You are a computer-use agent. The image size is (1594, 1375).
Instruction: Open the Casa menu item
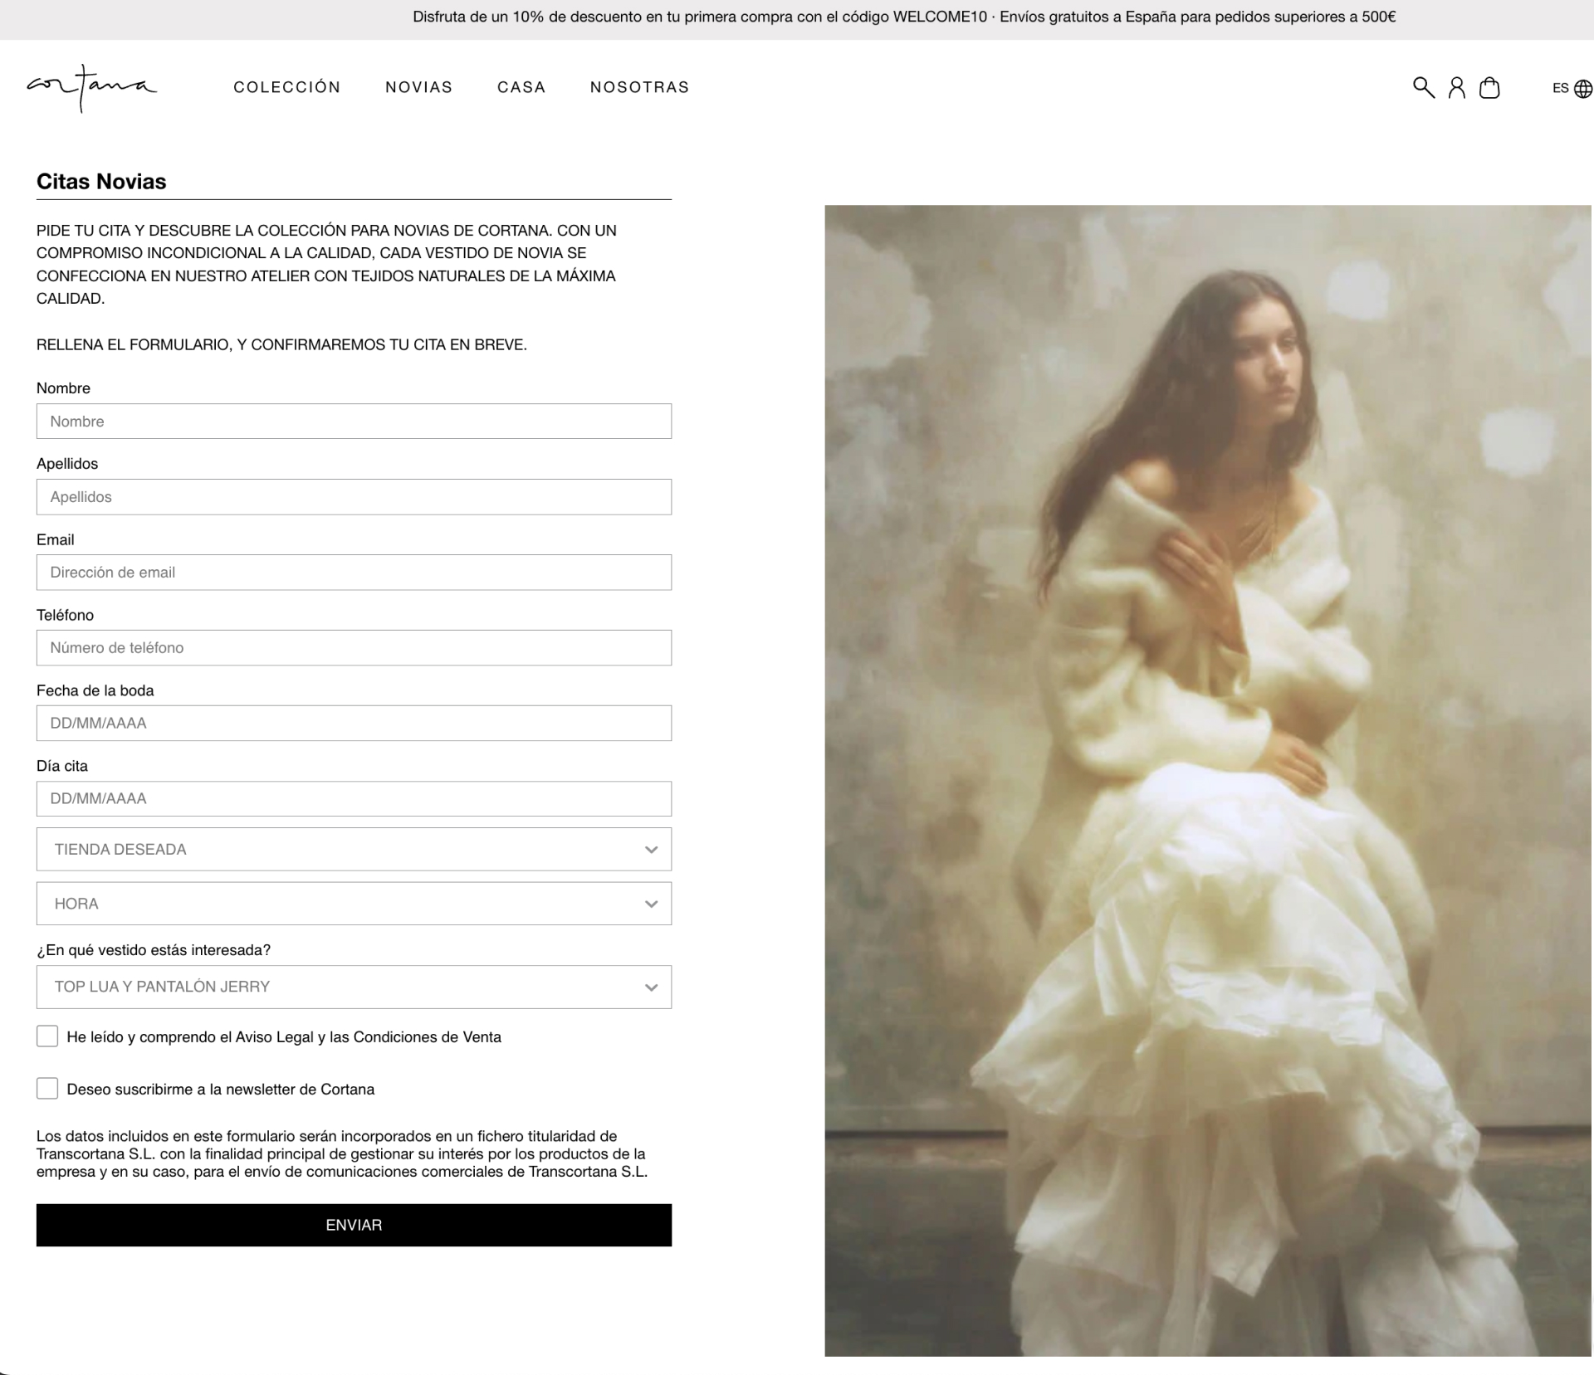click(521, 87)
